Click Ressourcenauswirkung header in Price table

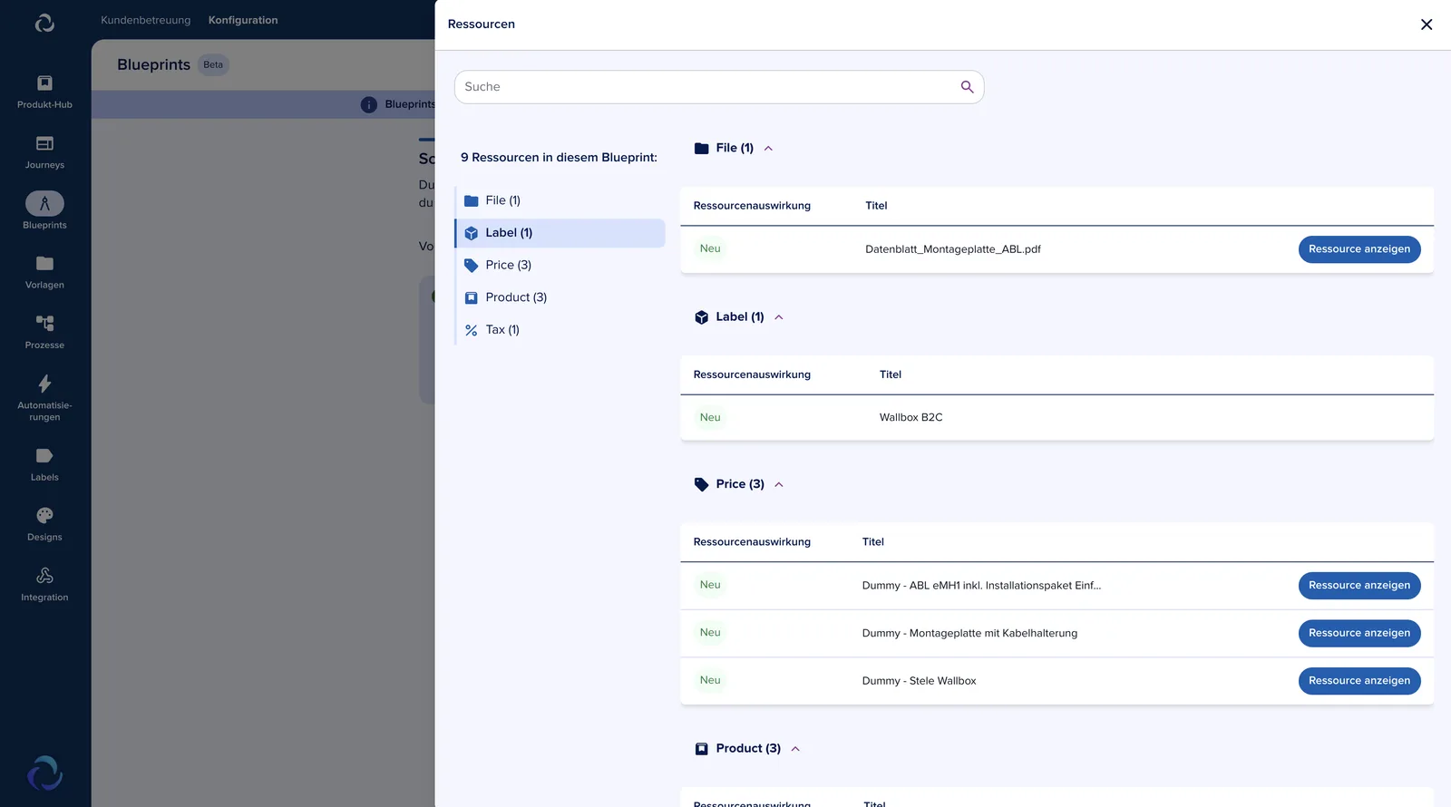pyautogui.click(x=752, y=542)
